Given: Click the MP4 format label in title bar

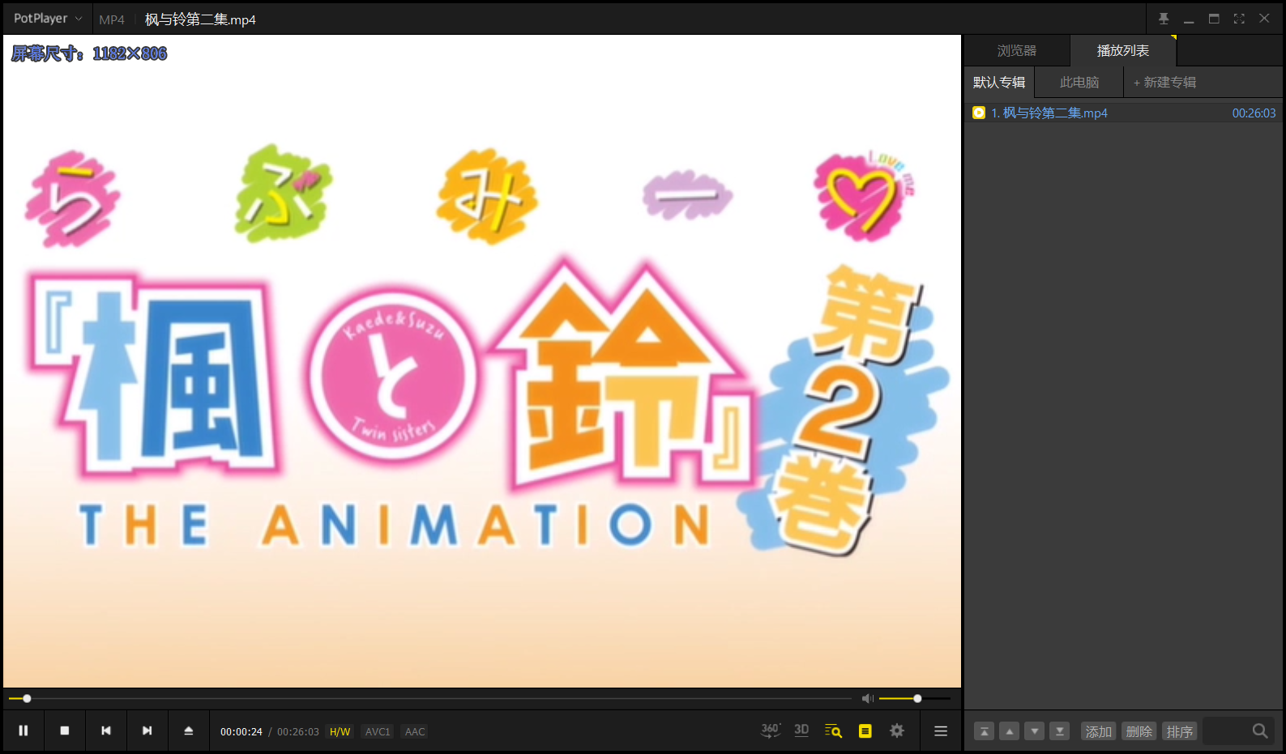Looking at the screenshot, I should [x=112, y=19].
